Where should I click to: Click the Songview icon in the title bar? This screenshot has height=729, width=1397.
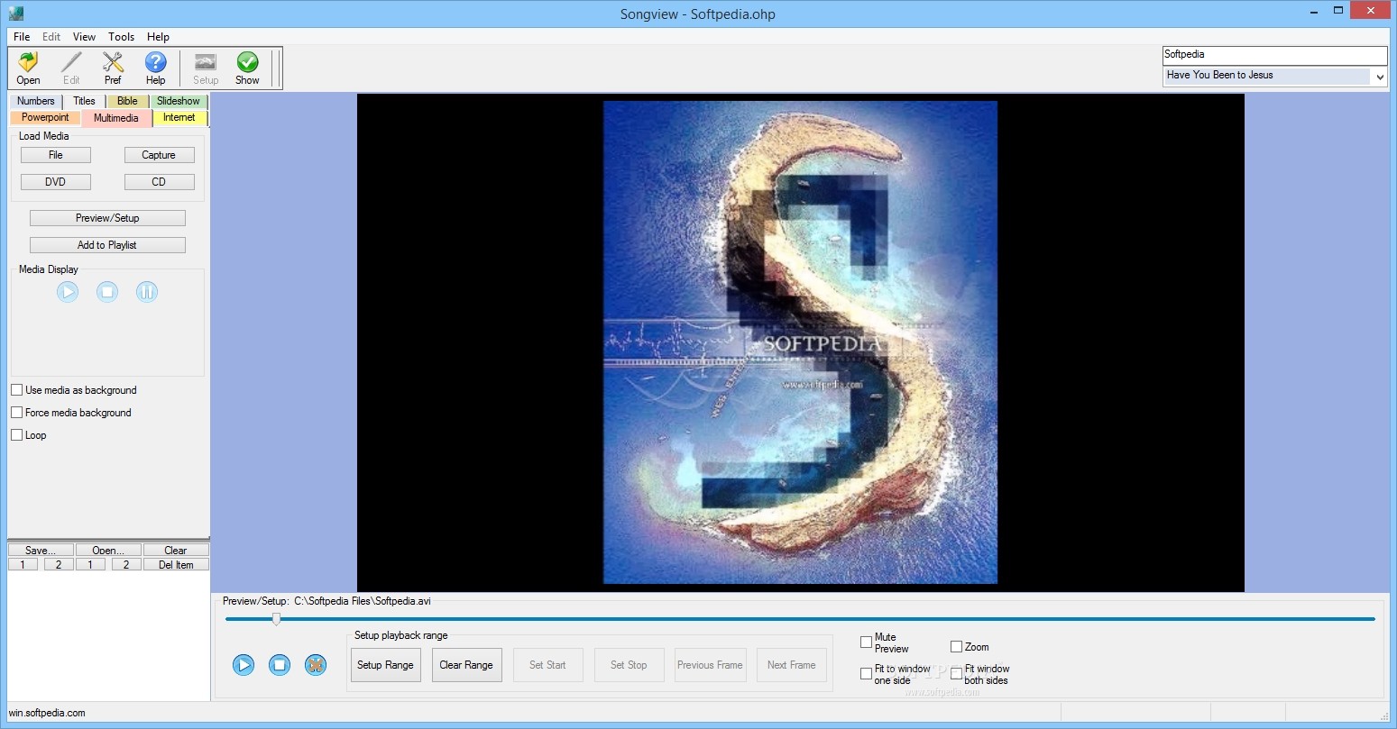(x=15, y=14)
